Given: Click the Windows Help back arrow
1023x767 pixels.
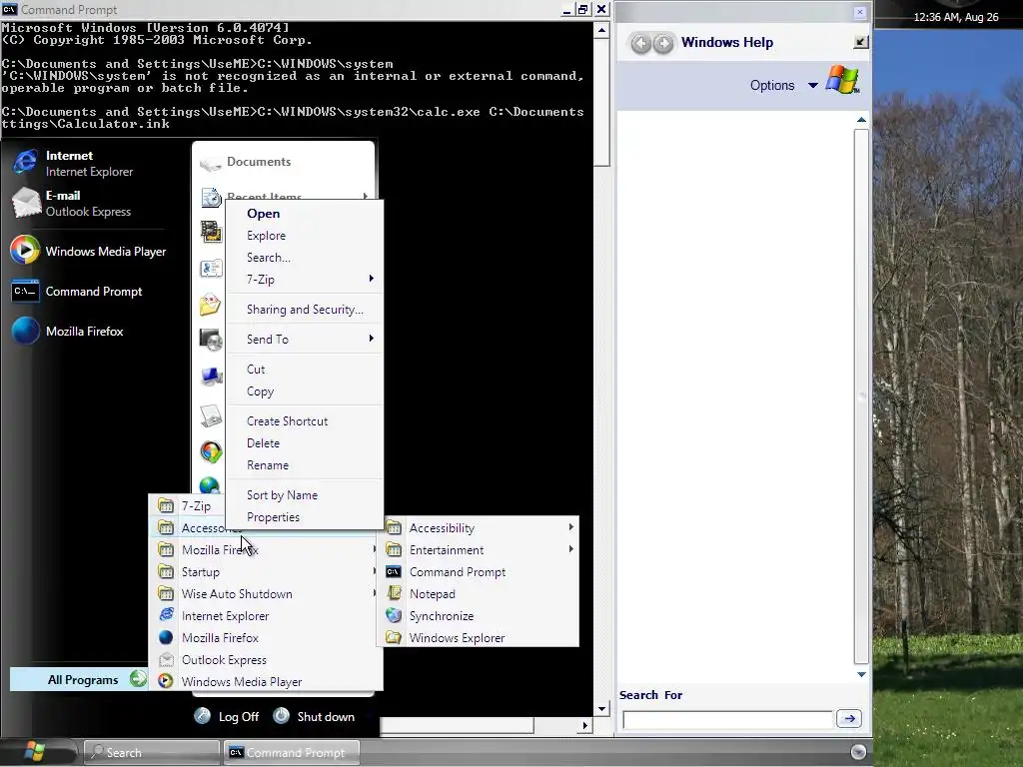Looking at the screenshot, I should click(x=640, y=43).
